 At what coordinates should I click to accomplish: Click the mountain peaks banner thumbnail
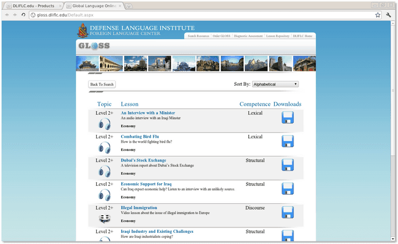tap(256, 64)
